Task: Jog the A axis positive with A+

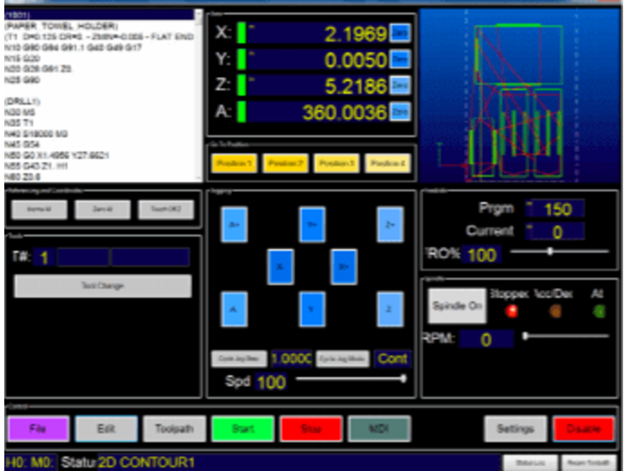Action: [234, 224]
